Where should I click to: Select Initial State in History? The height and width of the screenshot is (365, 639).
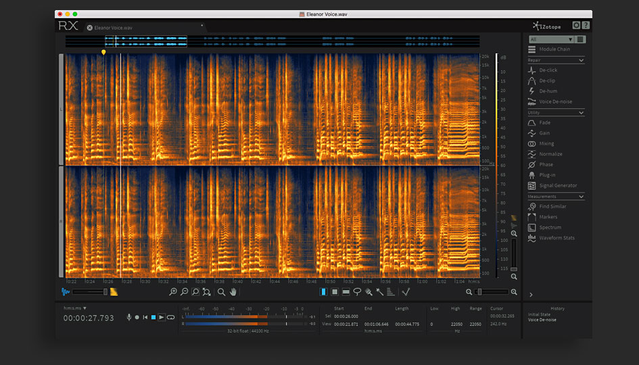(x=540, y=314)
